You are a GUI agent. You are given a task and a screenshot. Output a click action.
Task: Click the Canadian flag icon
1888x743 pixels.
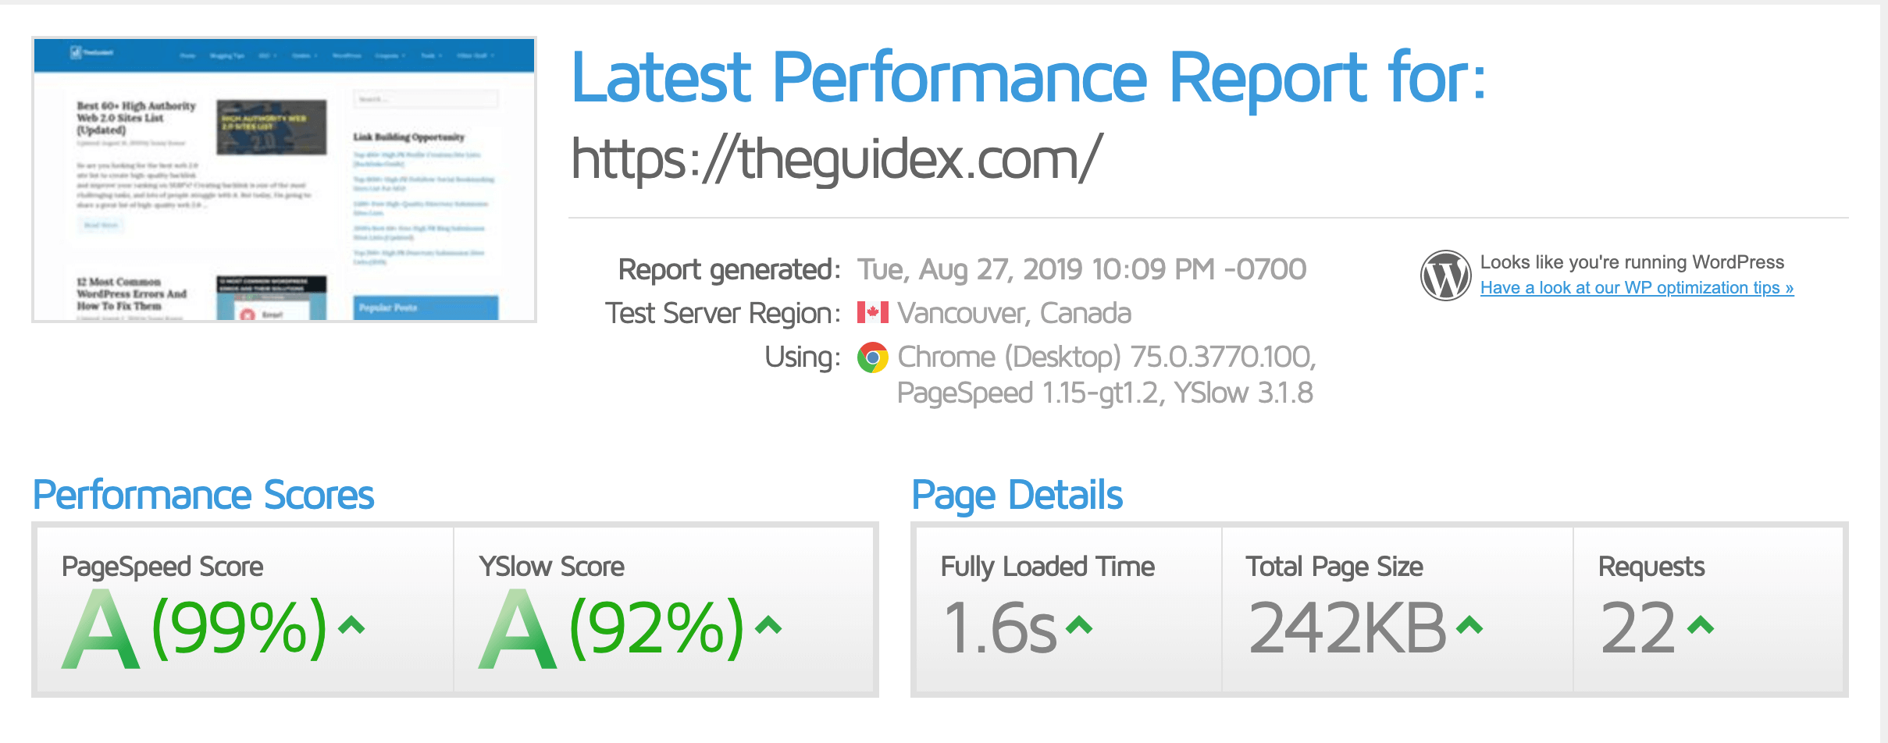coord(873,313)
